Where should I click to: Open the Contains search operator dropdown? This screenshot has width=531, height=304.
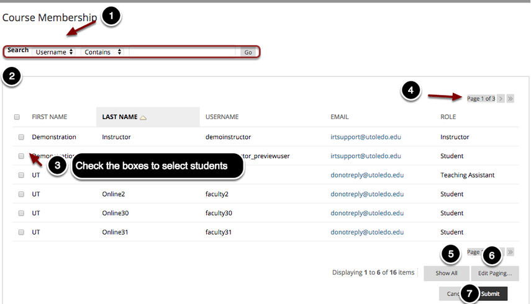click(102, 52)
